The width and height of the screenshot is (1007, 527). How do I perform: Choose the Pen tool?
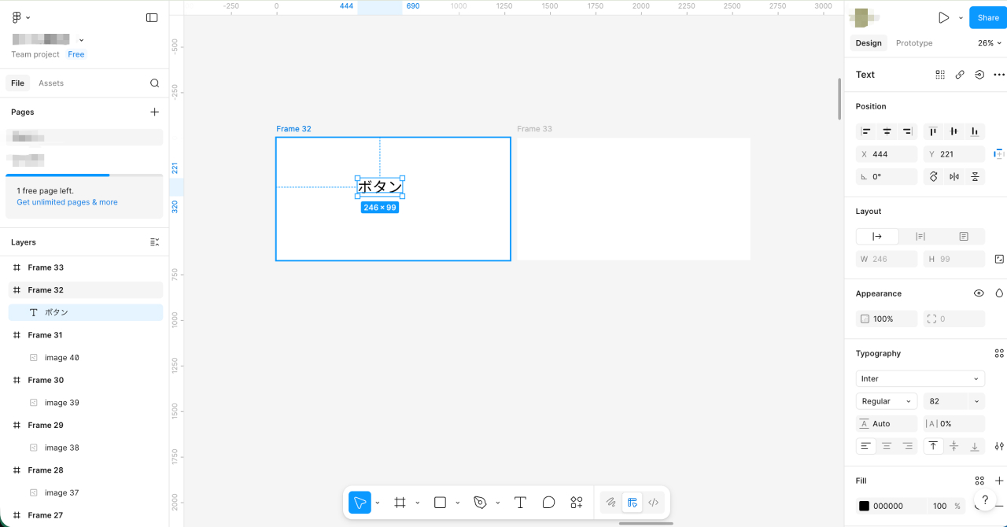click(x=480, y=503)
